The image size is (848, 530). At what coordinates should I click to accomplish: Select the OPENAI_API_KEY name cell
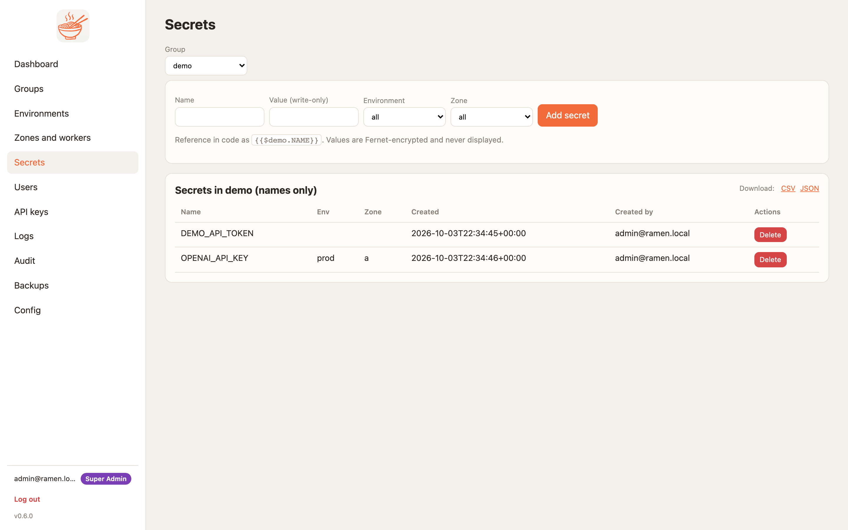pos(214,258)
